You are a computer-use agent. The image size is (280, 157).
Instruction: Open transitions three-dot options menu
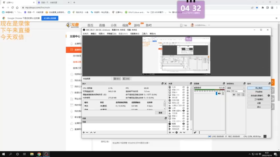(243, 95)
